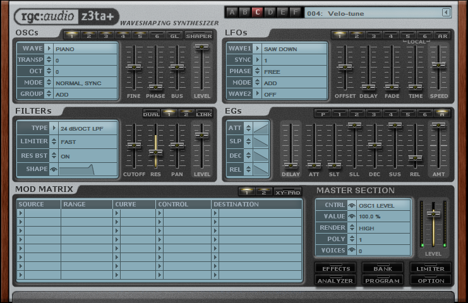Open CONTROL dropdown in first mod matrix row
The height and width of the screenshot is (303, 468).
(x=160, y=213)
